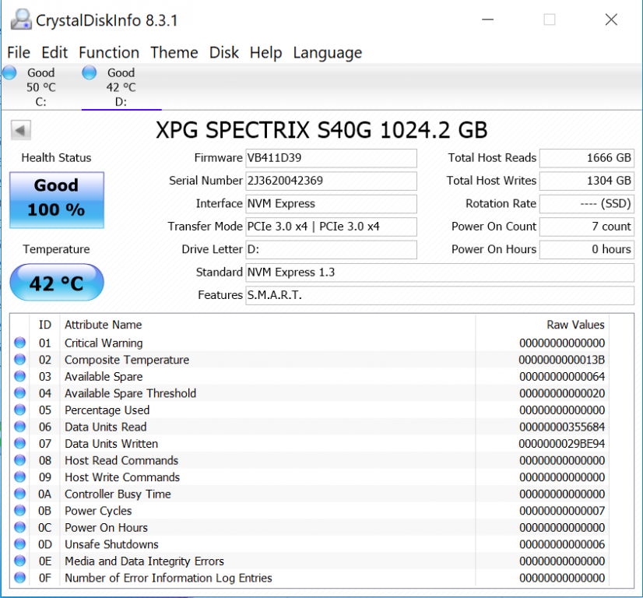Select the D: drive tab
Viewport: 643px width, 598px height.
(121, 86)
